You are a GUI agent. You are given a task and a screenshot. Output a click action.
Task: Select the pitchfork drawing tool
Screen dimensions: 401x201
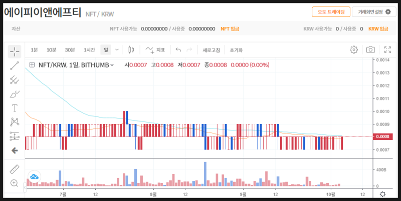click(15, 80)
